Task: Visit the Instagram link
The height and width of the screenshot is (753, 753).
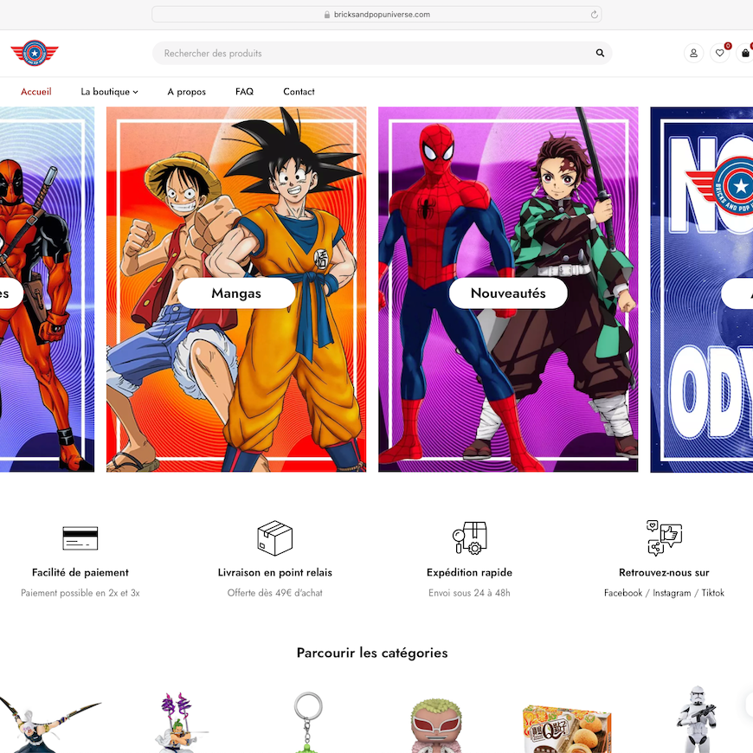Action: click(671, 593)
